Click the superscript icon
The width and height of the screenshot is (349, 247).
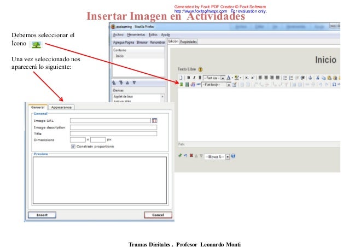coord(253,78)
